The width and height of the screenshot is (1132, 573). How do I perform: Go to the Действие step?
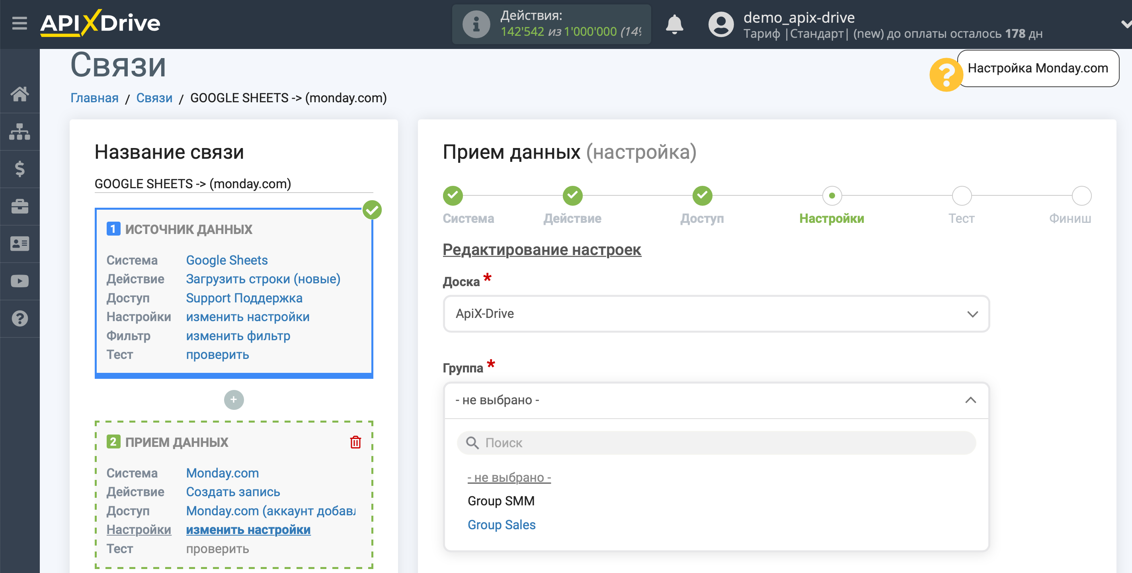tap(572, 218)
